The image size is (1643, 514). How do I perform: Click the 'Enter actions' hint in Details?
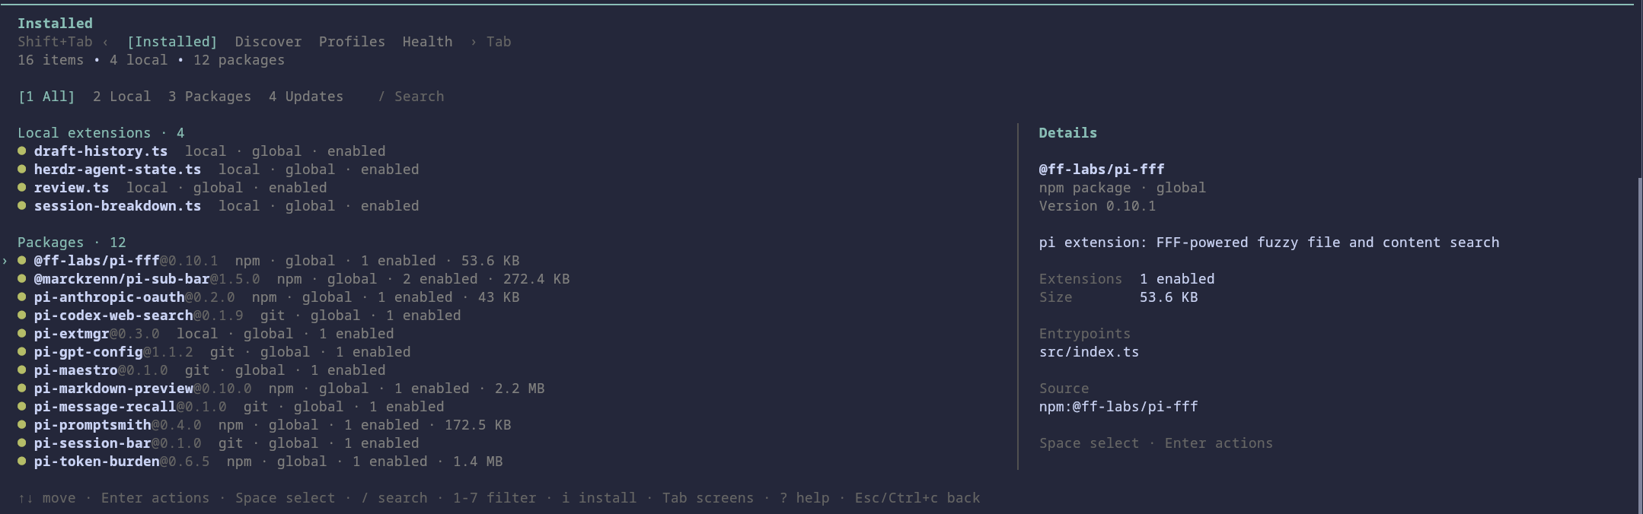pos(1219,443)
